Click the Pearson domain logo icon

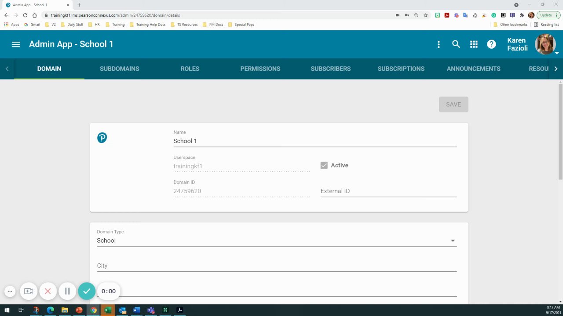(x=102, y=138)
